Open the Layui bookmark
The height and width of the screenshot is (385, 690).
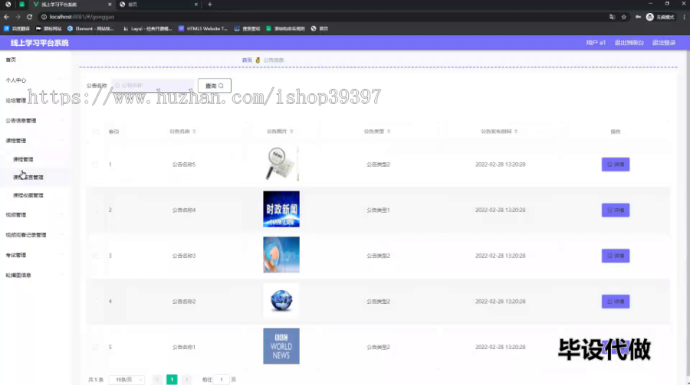point(147,28)
